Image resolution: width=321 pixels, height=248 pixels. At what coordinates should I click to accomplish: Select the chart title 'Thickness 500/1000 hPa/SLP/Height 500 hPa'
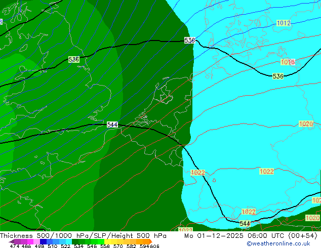coord(83,236)
